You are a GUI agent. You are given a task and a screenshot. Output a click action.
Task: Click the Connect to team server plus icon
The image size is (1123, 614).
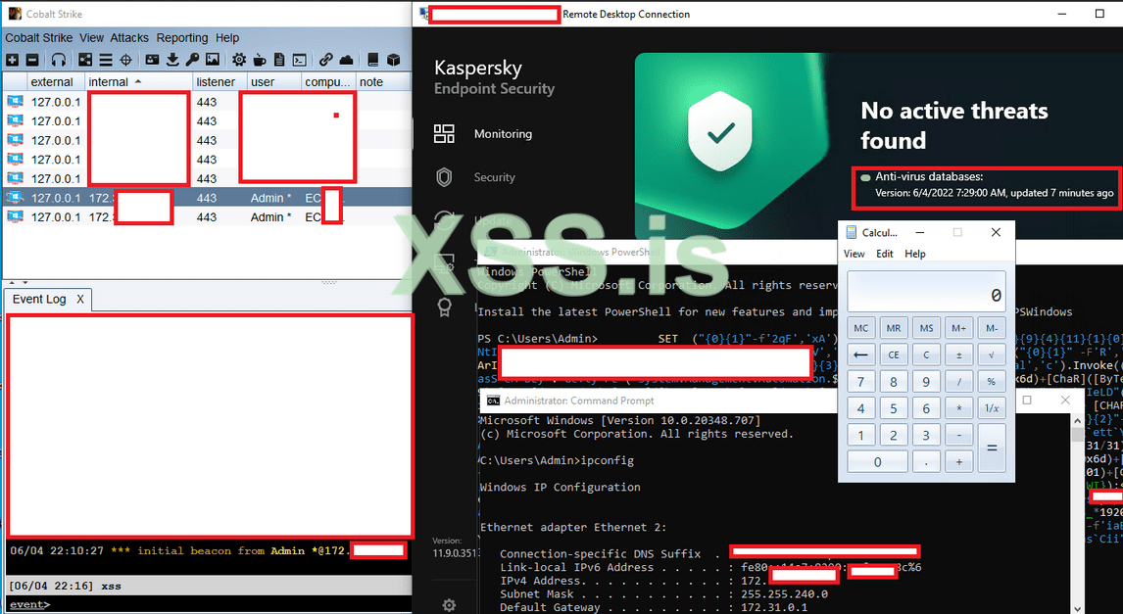point(12,60)
